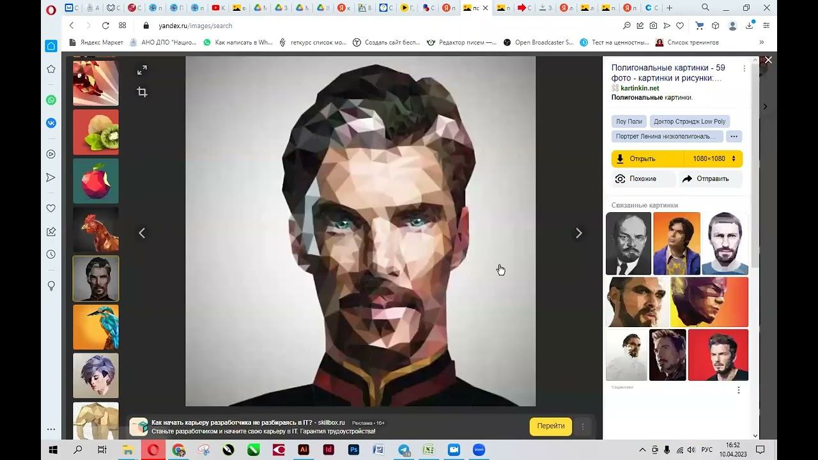This screenshot has width=818, height=460.
Task: Open the Opera main menu
Action: [x=51, y=9]
